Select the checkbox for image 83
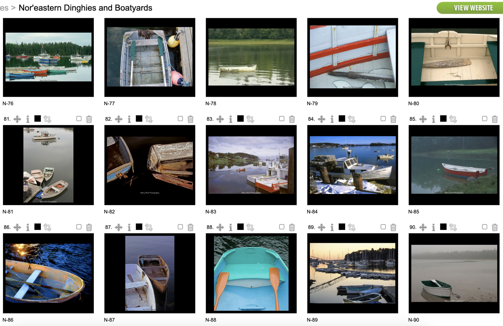The height and width of the screenshot is (326, 503). 282,118
